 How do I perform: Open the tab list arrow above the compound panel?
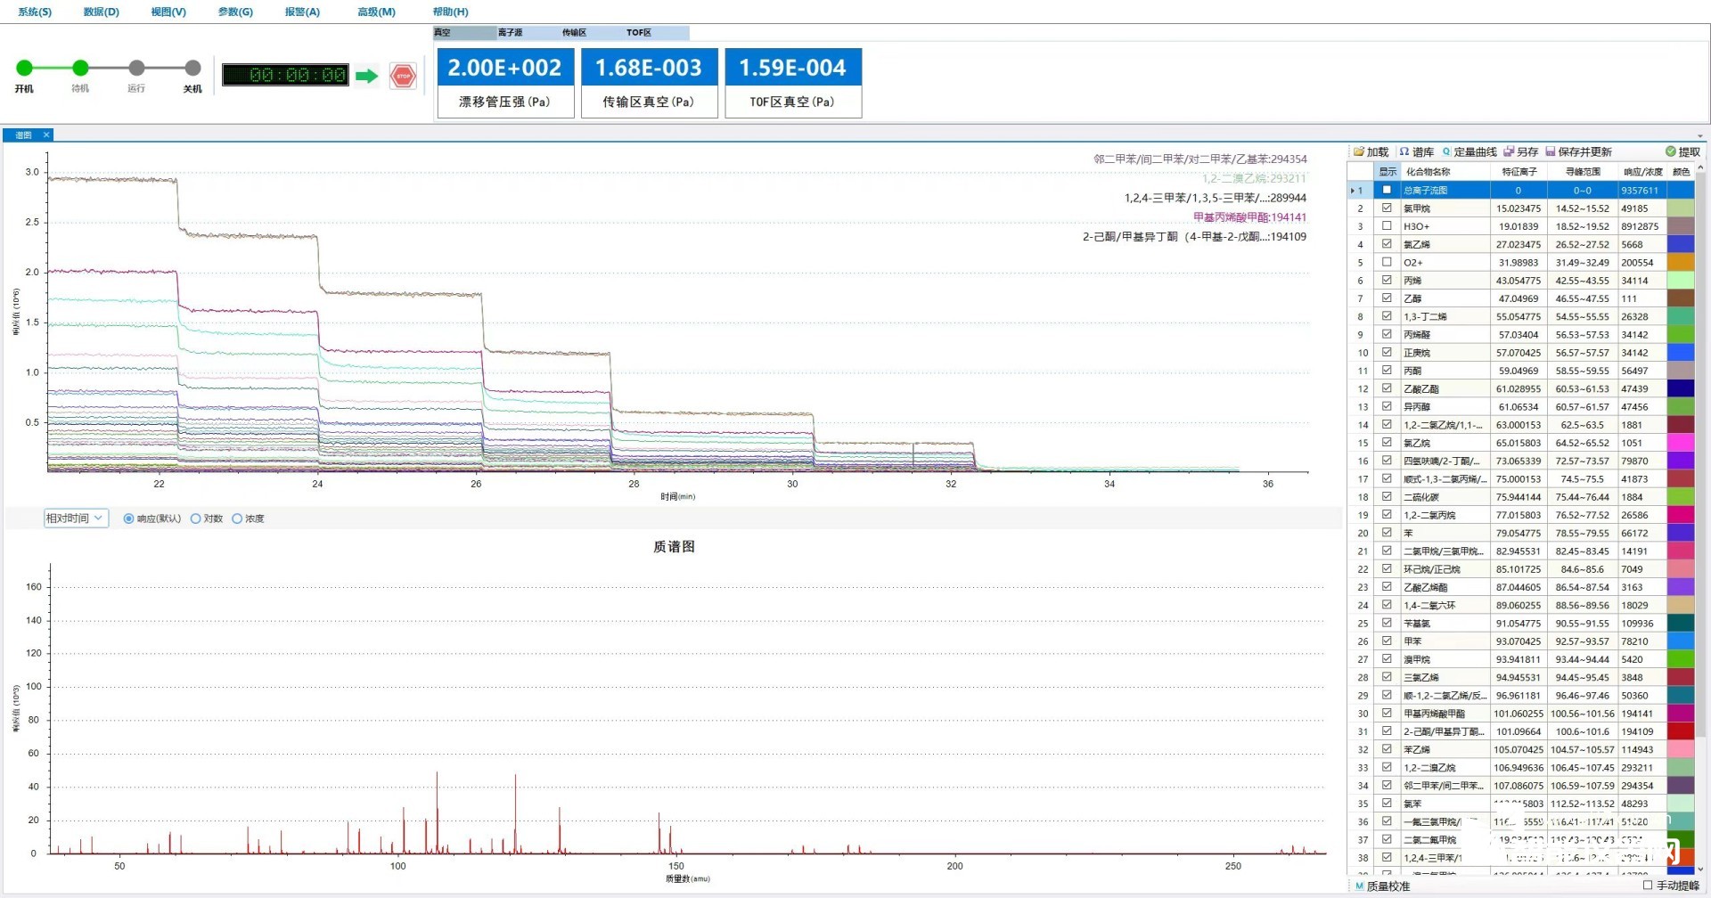point(1700,136)
